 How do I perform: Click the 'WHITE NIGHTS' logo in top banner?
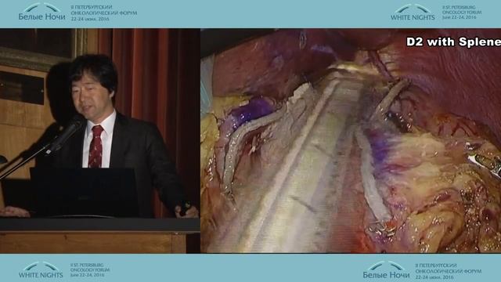click(413, 13)
